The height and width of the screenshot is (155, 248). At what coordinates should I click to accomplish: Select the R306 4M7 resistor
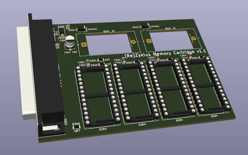76,128
